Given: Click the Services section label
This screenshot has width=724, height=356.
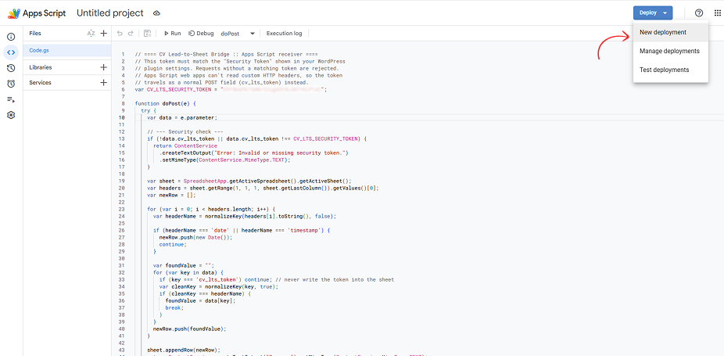Looking at the screenshot, I should click(40, 83).
